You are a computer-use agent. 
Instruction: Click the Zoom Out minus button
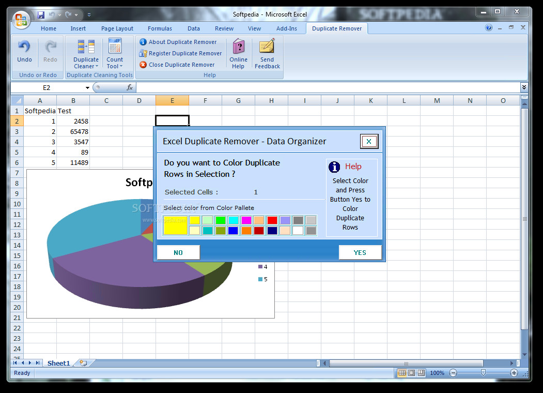point(453,373)
